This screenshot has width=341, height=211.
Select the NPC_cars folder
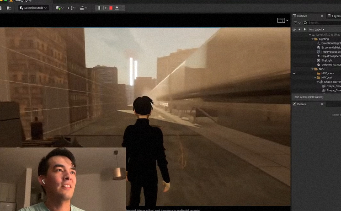coord(316,73)
